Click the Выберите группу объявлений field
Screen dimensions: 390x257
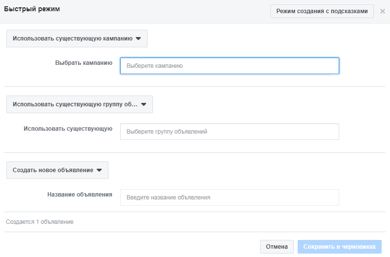[x=229, y=132]
